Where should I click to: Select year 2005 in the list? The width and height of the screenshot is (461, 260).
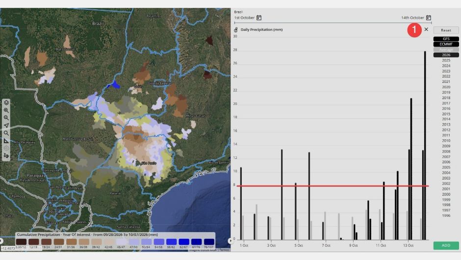click(x=446, y=167)
